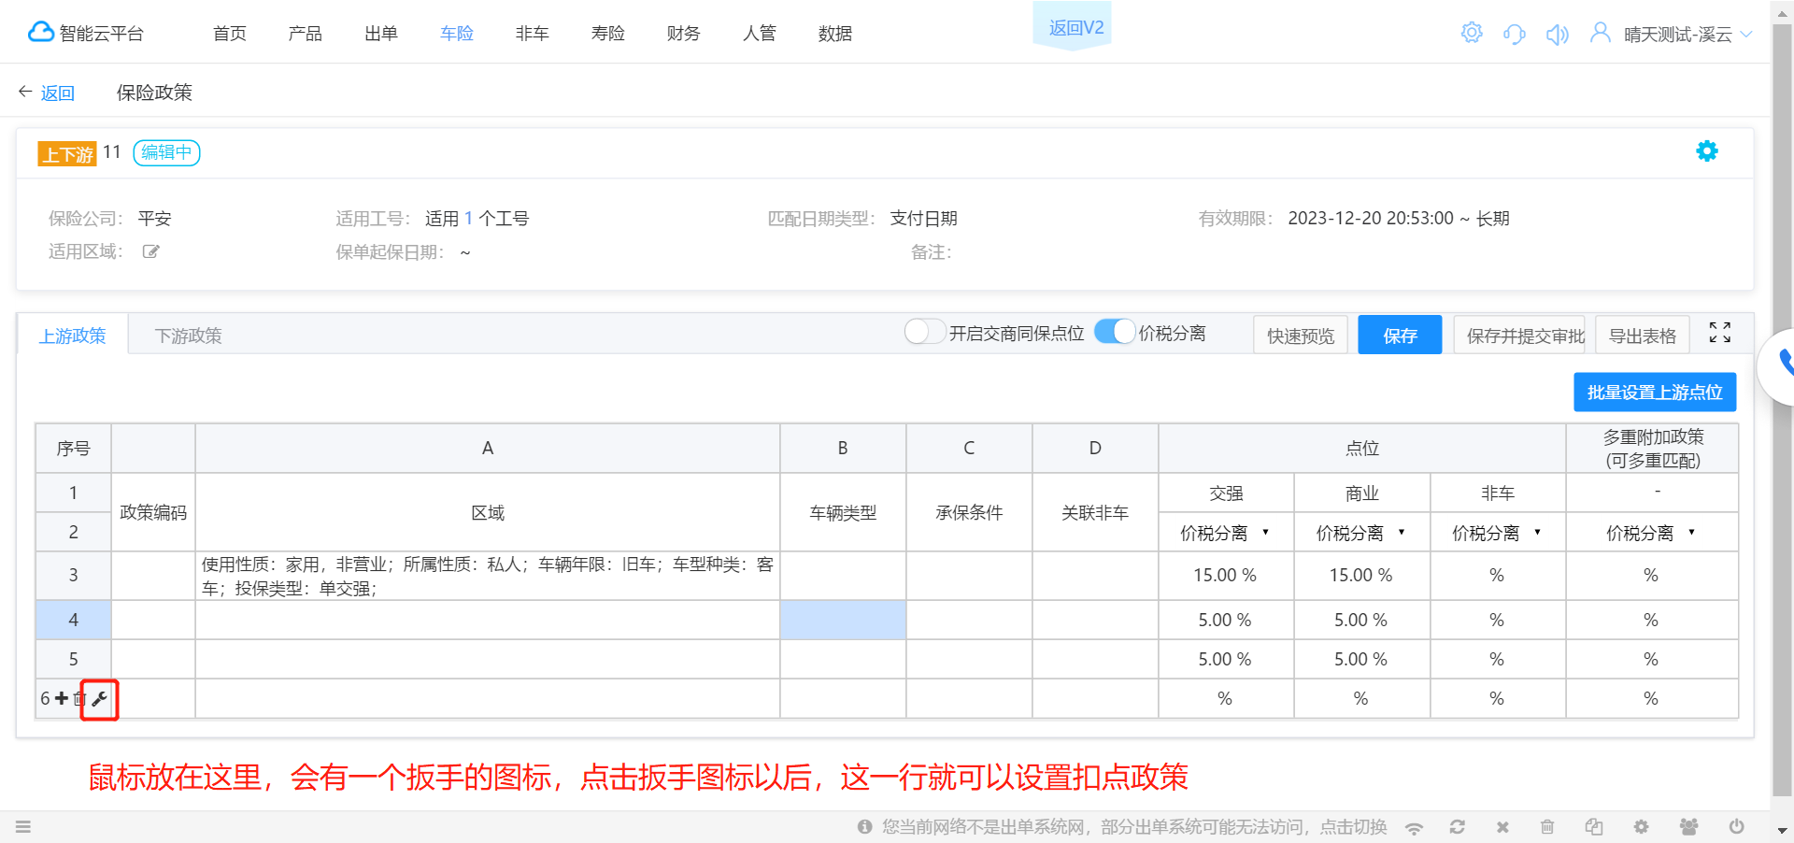The height and width of the screenshot is (843, 1794).
Task: Click the 导出表格 button
Action: (x=1643, y=335)
